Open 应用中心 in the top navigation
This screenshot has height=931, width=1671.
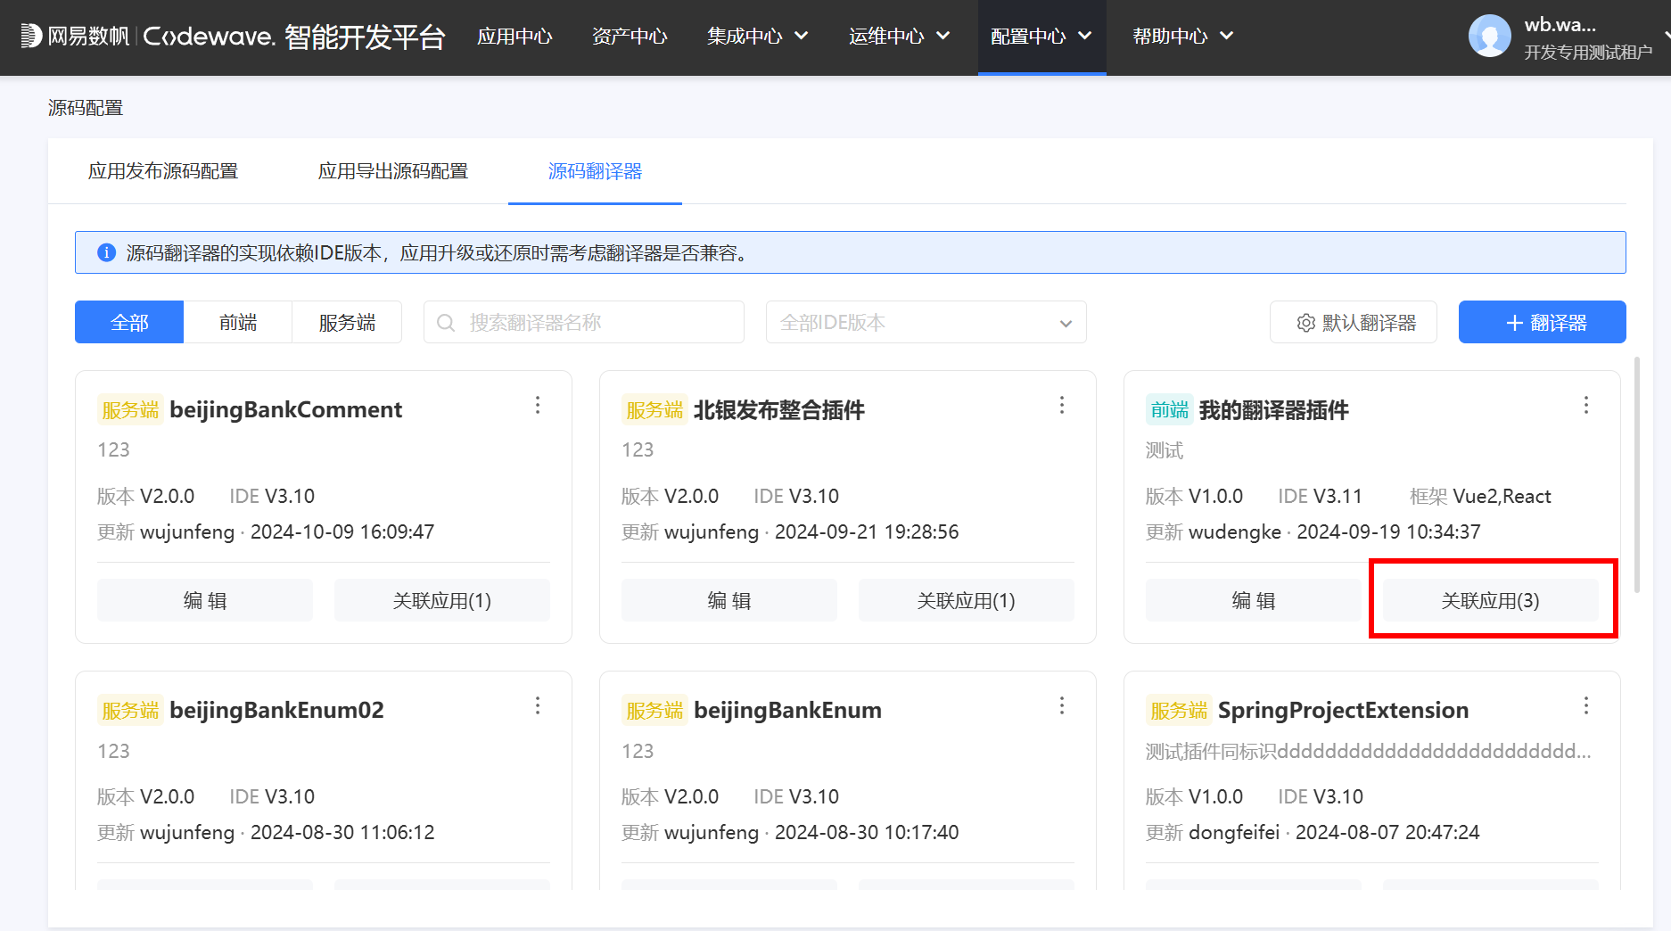click(x=514, y=37)
